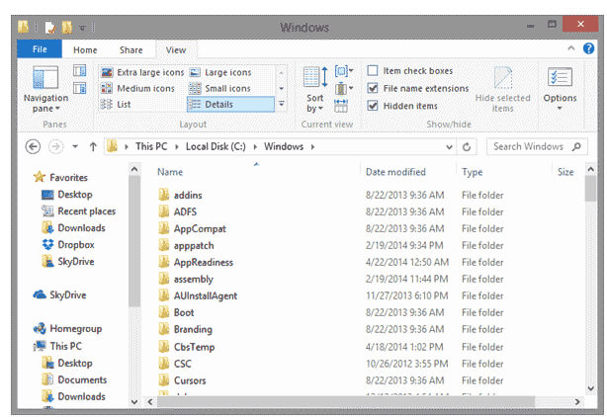Open the Group by icon menu

click(344, 71)
